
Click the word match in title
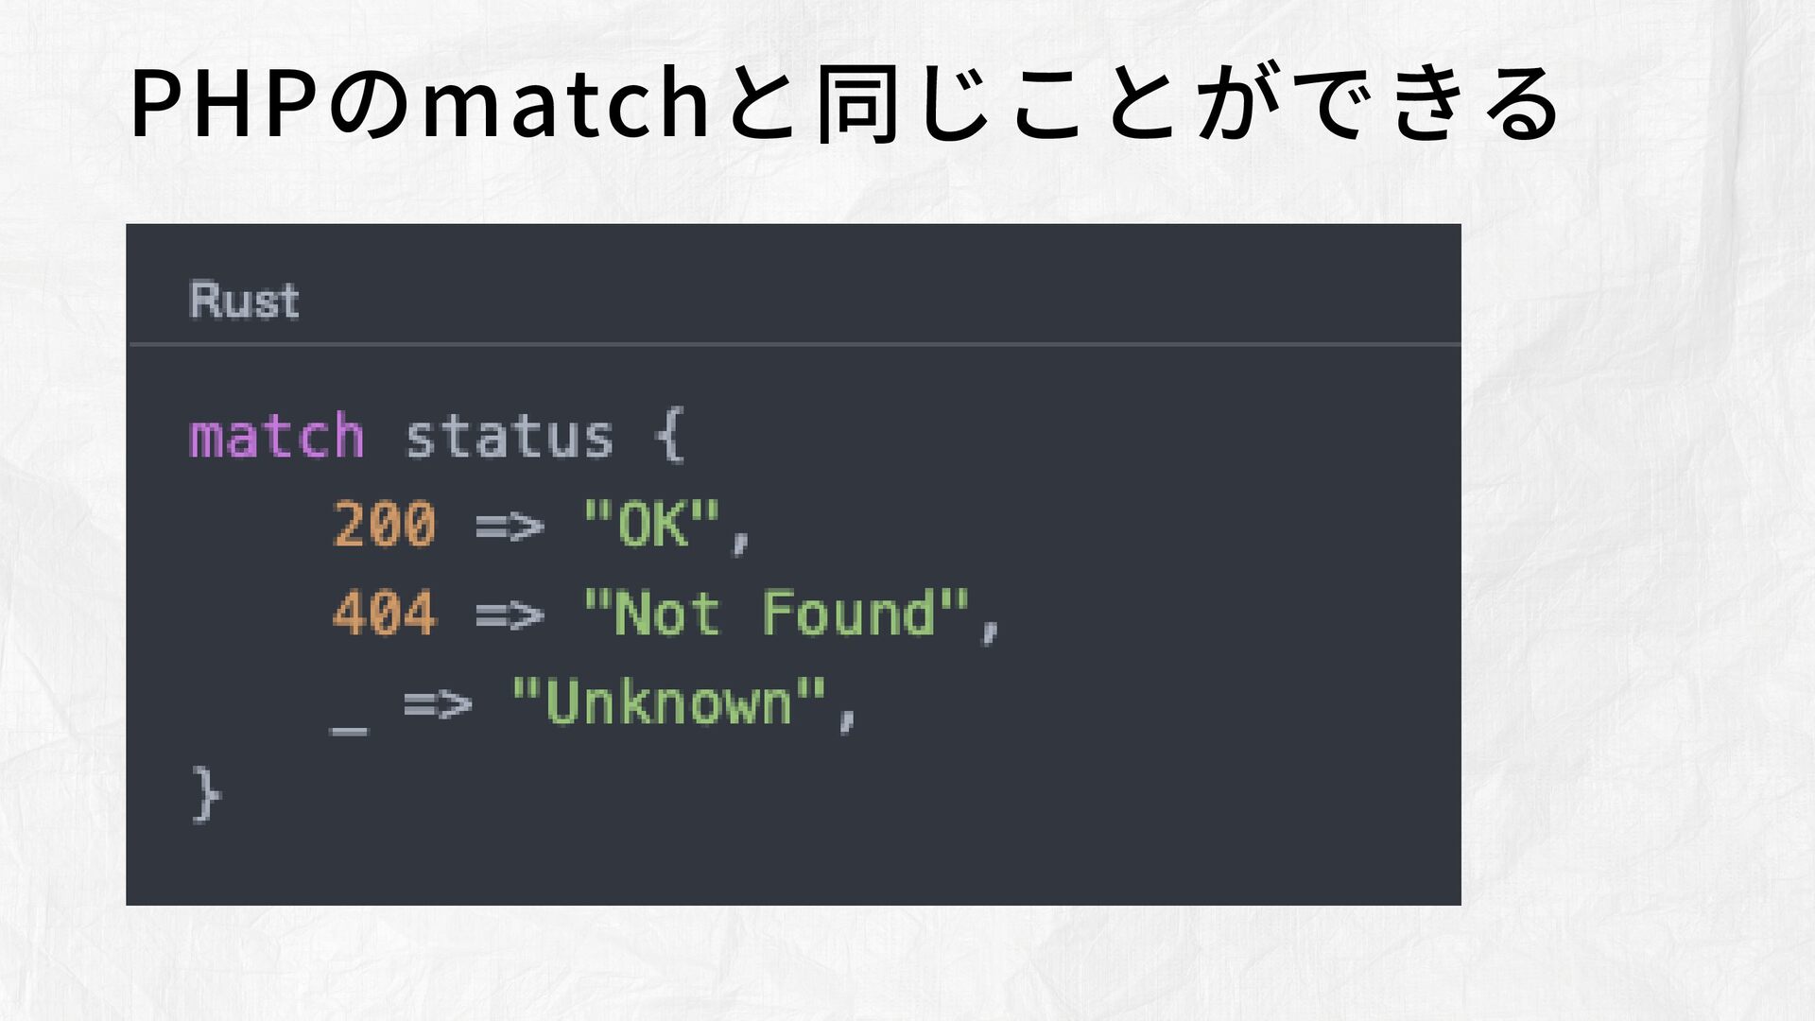point(564,105)
